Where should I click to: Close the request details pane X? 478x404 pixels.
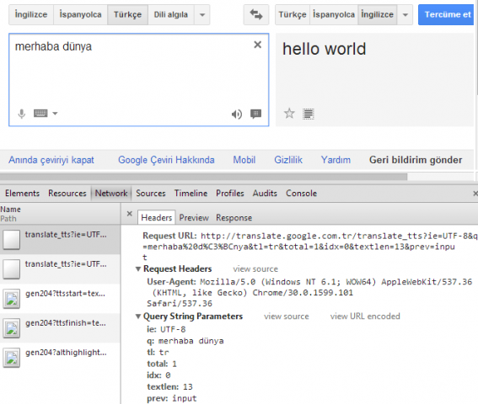(129, 214)
